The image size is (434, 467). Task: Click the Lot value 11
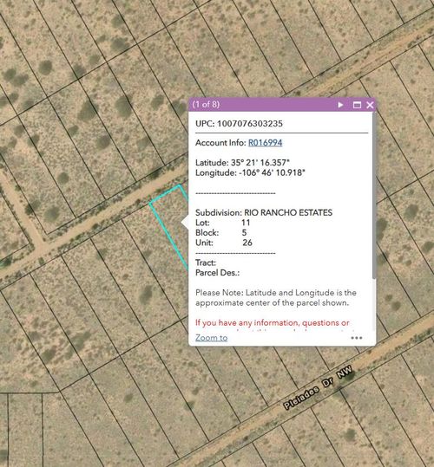(x=246, y=223)
